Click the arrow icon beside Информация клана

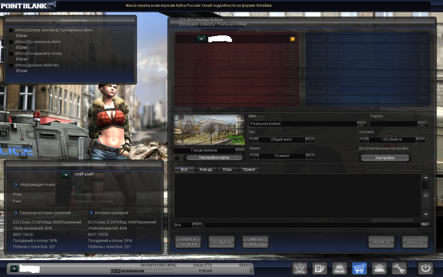pos(16,185)
